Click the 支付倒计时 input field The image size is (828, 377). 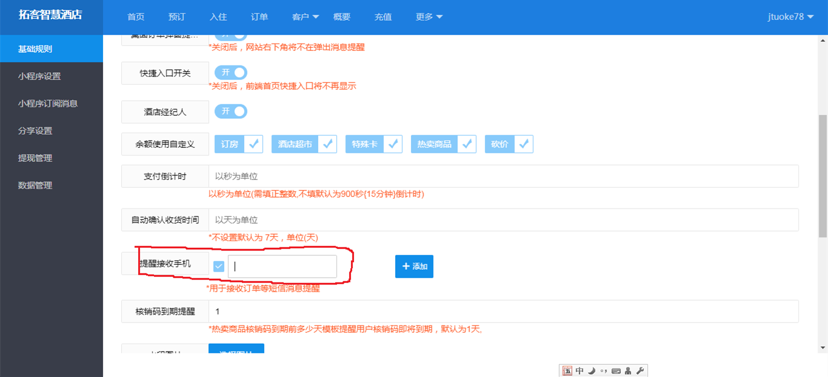(x=503, y=176)
